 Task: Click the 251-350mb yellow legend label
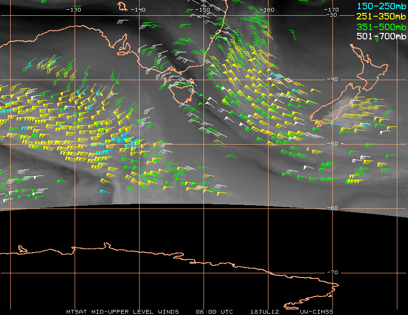tap(381, 16)
